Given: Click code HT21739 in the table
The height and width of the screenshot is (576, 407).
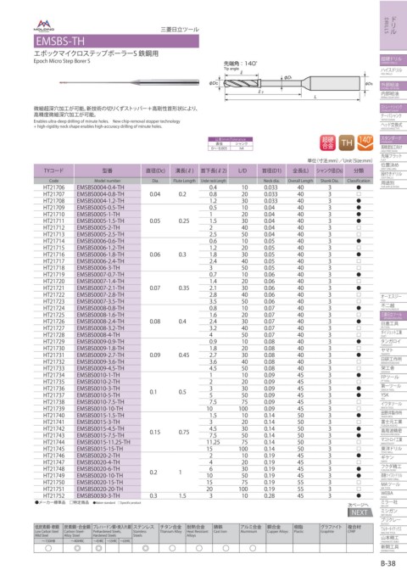Looking at the screenshot, I should [53, 409].
